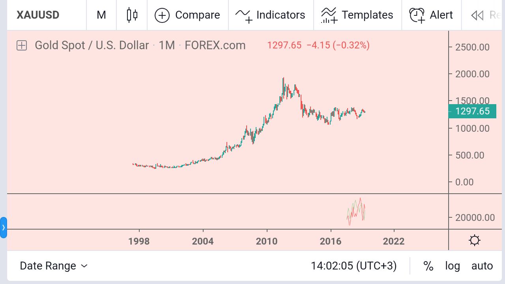Click the 2000.00 price axis label
The width and height of the screenshot is (505, 284).
click(x=472, y=74)
